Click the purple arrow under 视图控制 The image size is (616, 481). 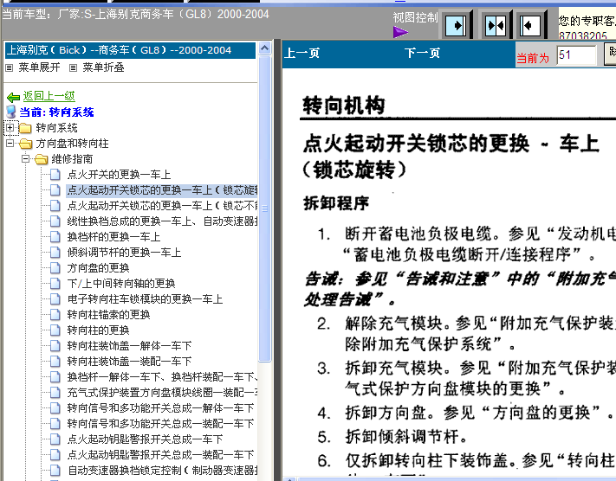(x=400, y=32)
